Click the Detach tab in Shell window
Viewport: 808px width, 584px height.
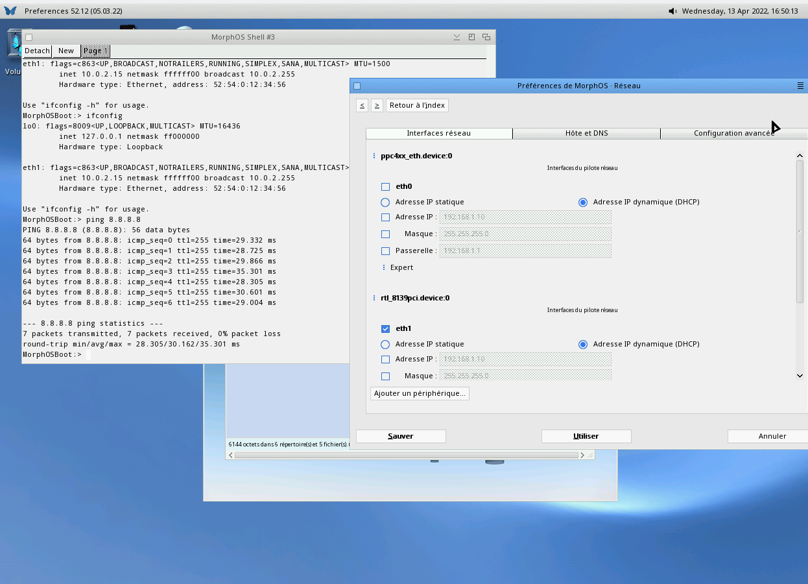(x=37, y=51)
